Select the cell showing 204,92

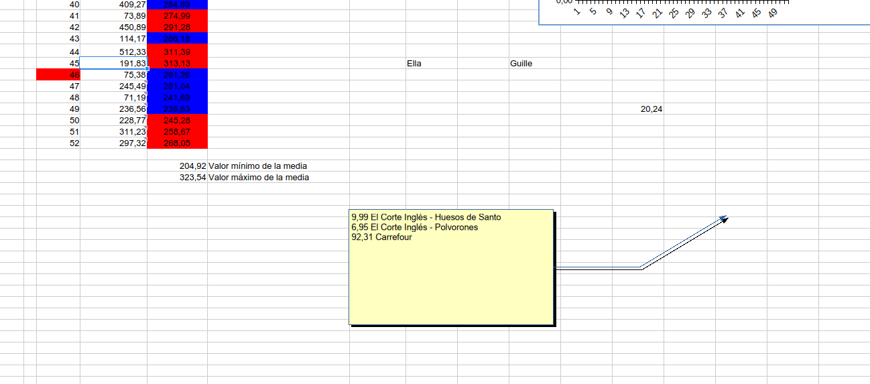click(178, 166)
